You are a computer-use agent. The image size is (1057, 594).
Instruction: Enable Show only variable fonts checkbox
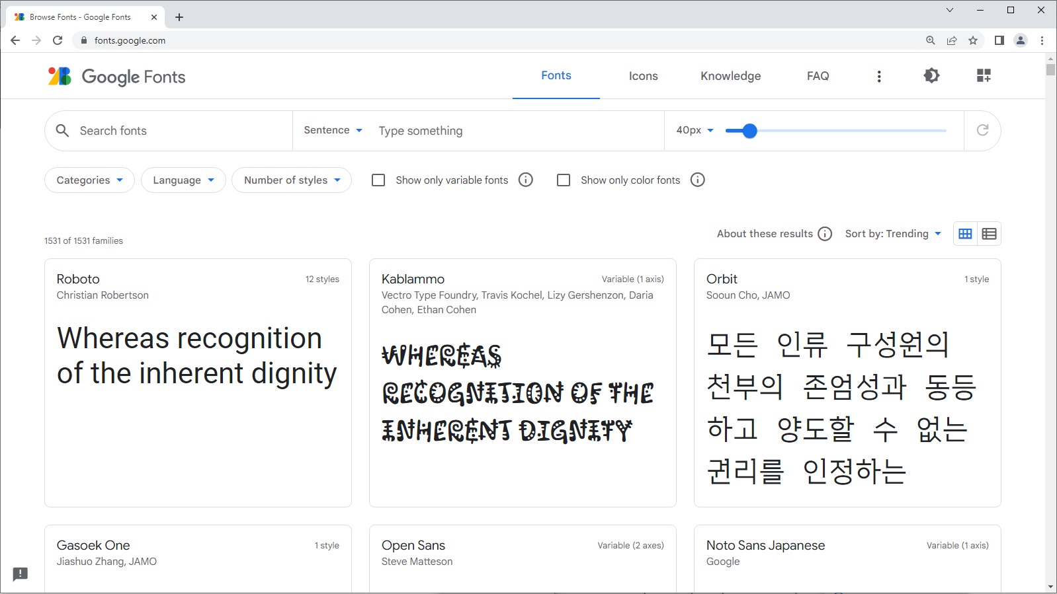click(378, 180)
